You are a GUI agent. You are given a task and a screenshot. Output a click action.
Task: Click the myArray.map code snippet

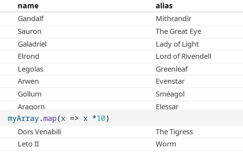tap(58, 119)
